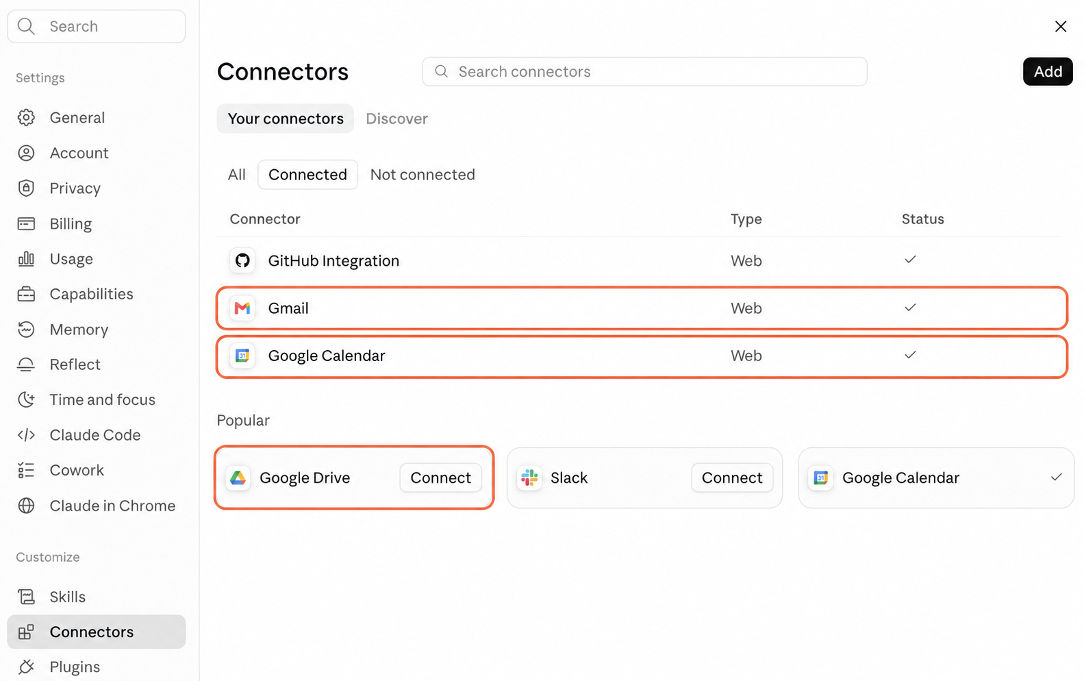Click the Time and focus moon icon

pos(26,399)
